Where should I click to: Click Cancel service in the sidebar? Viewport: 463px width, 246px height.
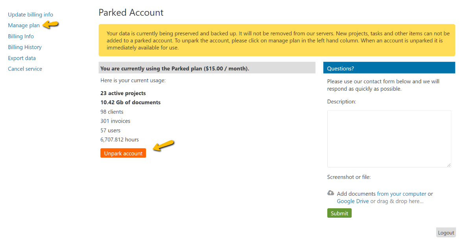click(25, 68)
